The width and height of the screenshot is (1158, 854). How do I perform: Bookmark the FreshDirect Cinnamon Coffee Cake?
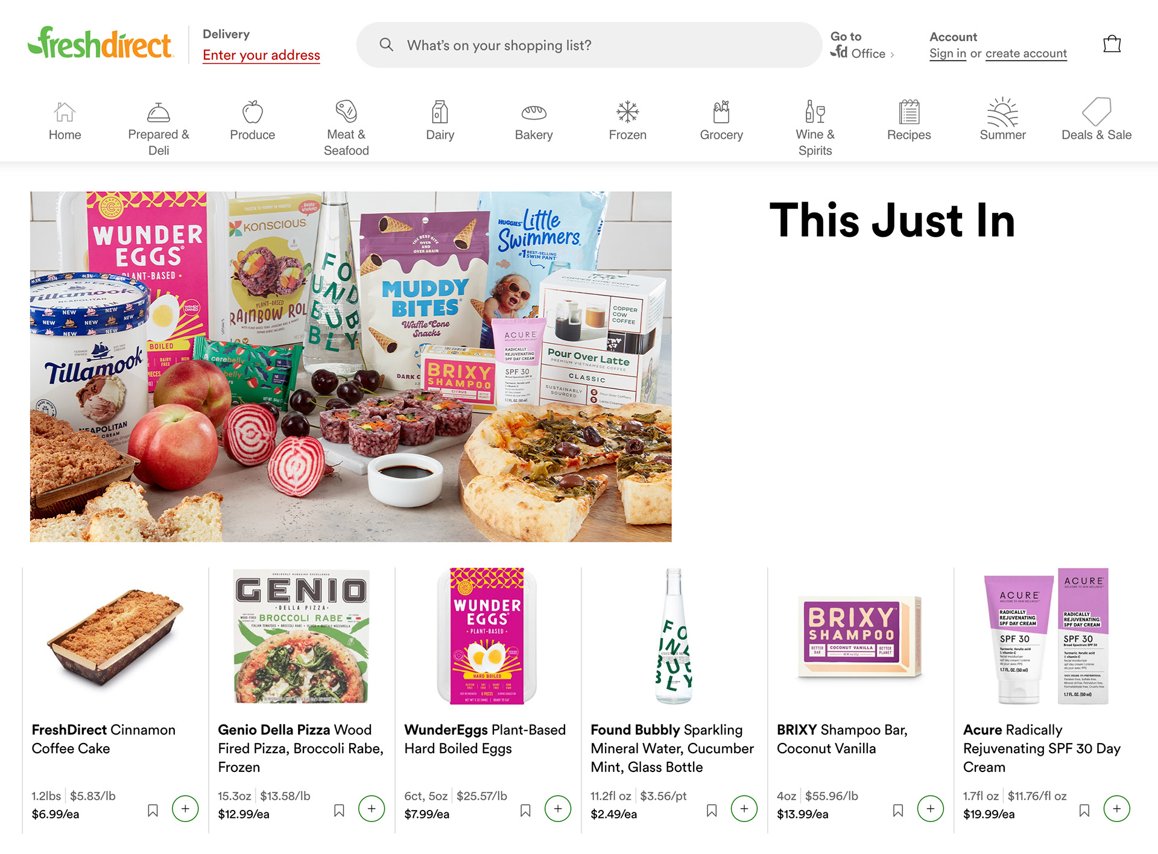[153, 810]
